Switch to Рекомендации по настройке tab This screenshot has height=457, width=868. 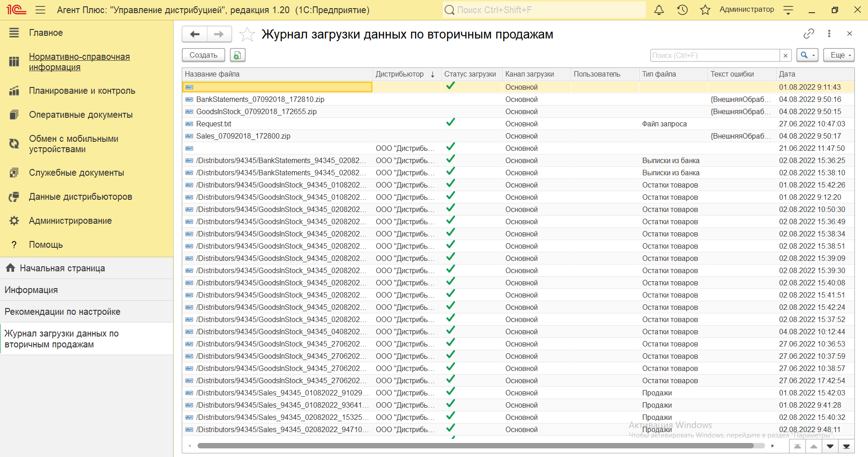pos(87,312)
